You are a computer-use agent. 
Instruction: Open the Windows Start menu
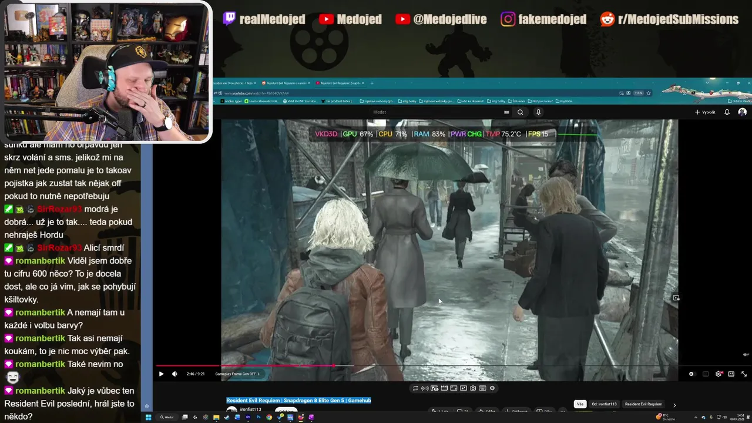click(x=148, y=417)
